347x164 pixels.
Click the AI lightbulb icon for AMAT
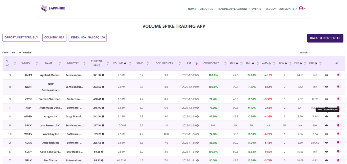pos(337,75)
